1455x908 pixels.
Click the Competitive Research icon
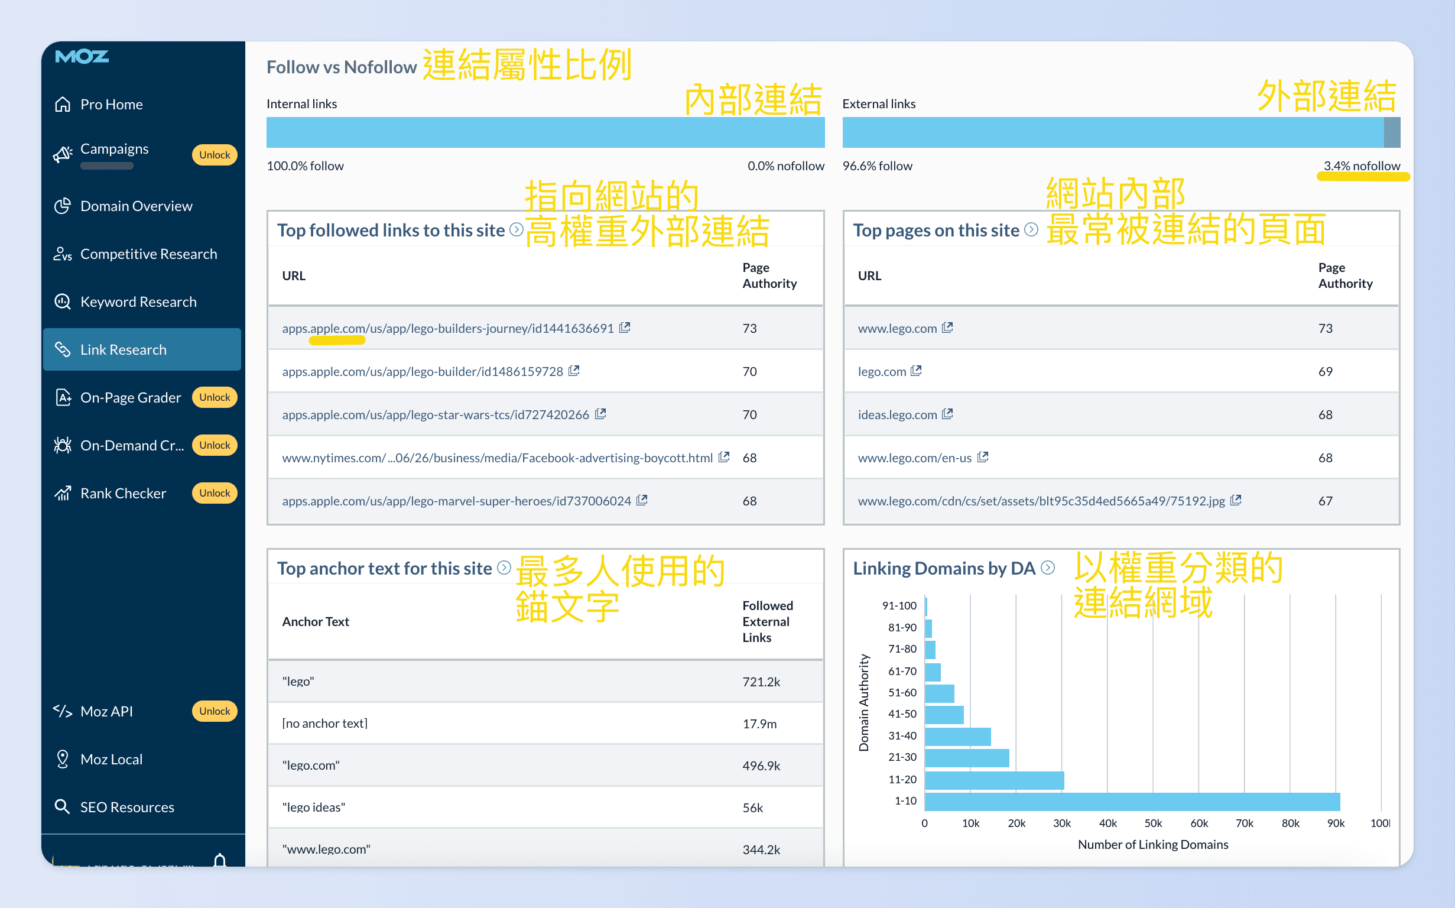click(63, 254)
